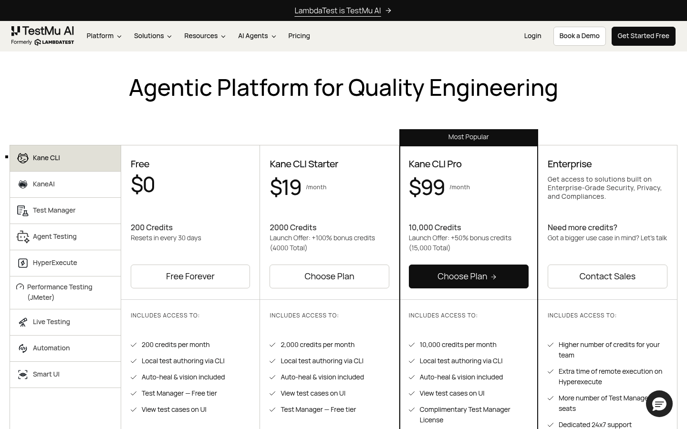Expand the Resources menu chevron
The height and width of the screenshot is (429, 687).
223,36
